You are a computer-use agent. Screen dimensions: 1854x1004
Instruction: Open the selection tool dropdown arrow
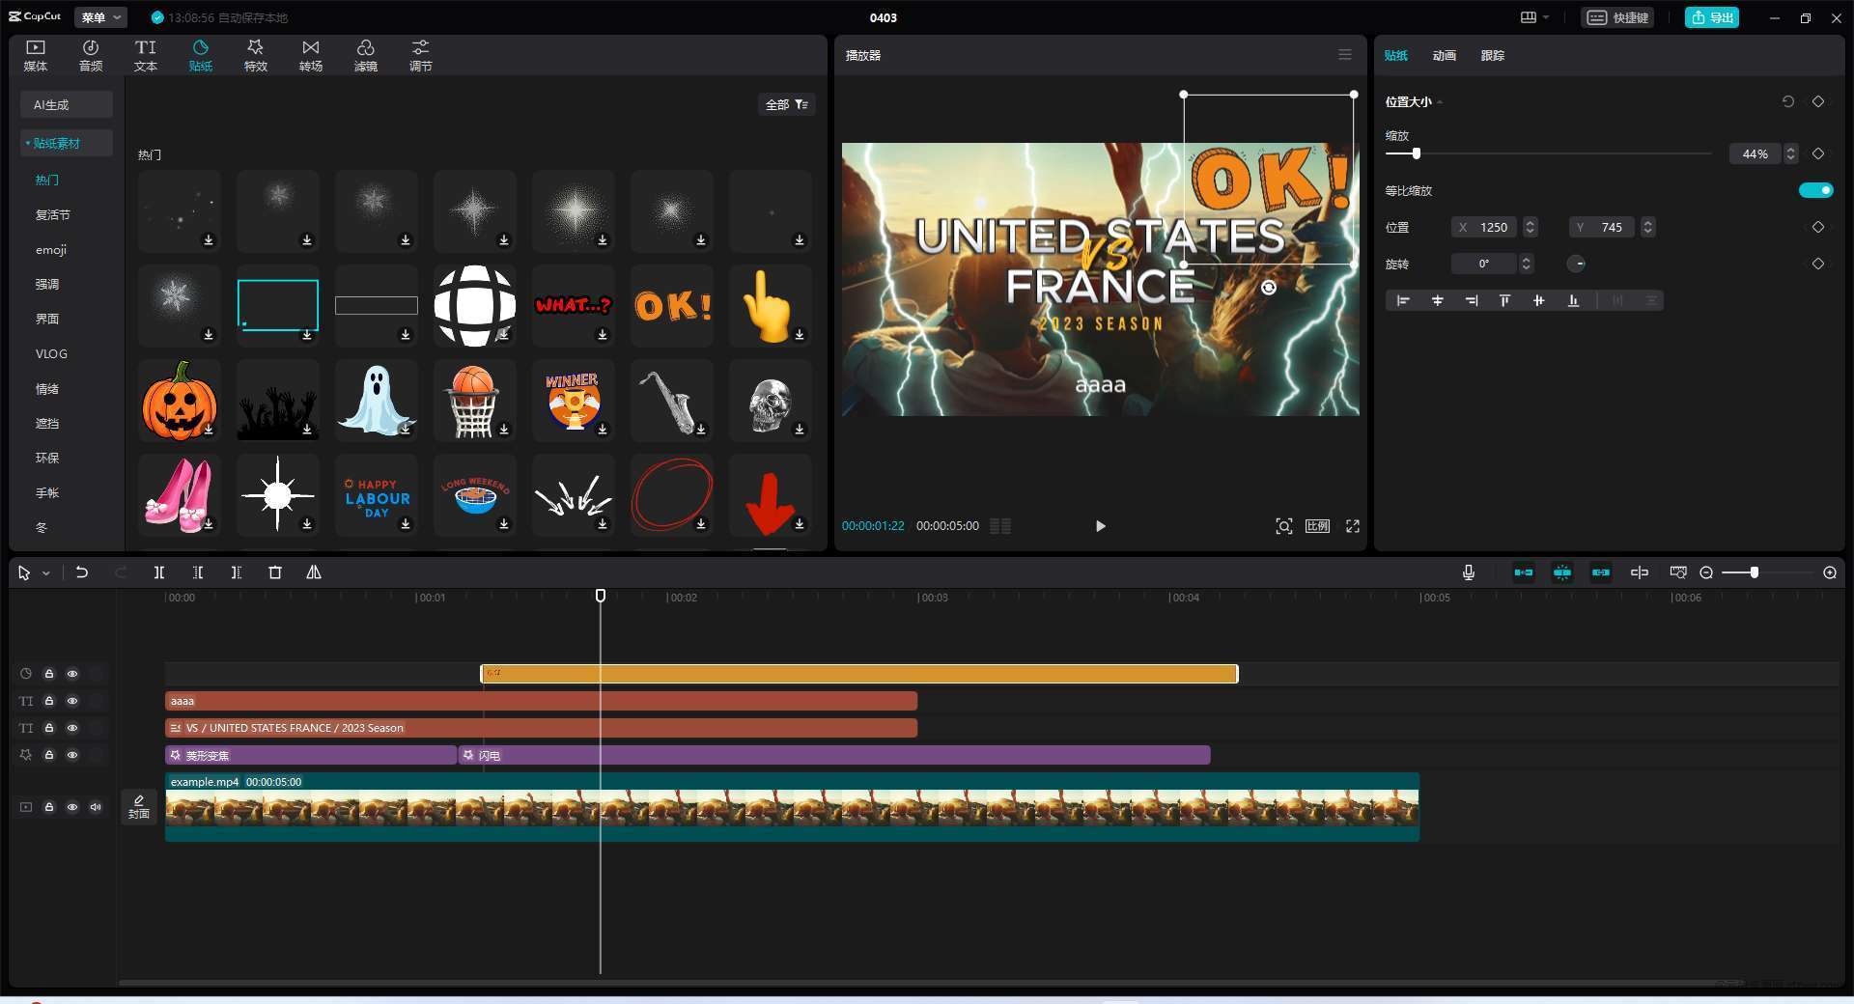click(x=45, y=573)
